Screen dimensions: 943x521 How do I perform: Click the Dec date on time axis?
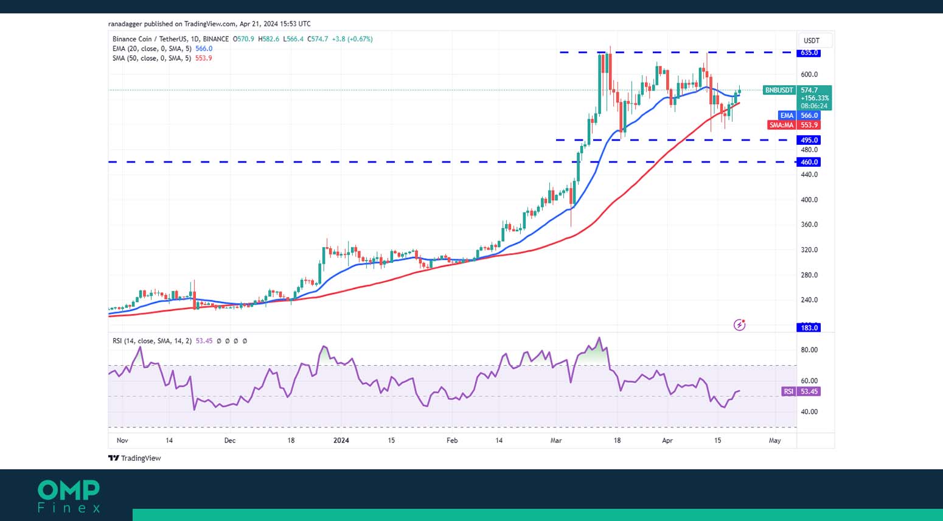tap(229, 441)
